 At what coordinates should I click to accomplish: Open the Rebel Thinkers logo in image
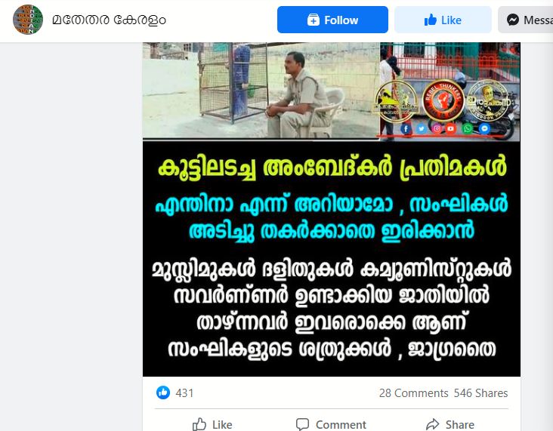pos(443,100)
